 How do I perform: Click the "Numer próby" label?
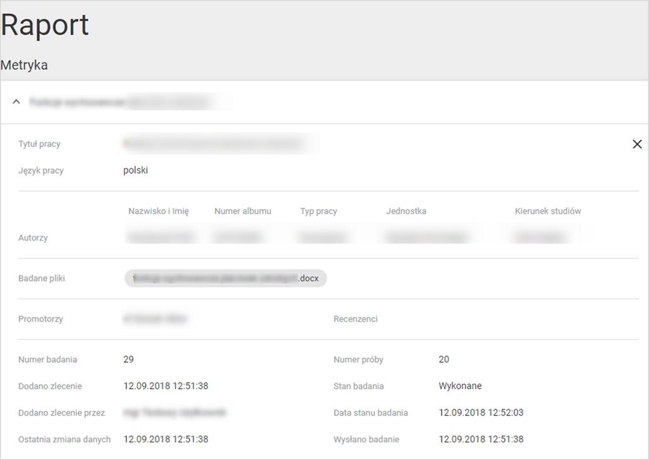click(x=358, y=359)
